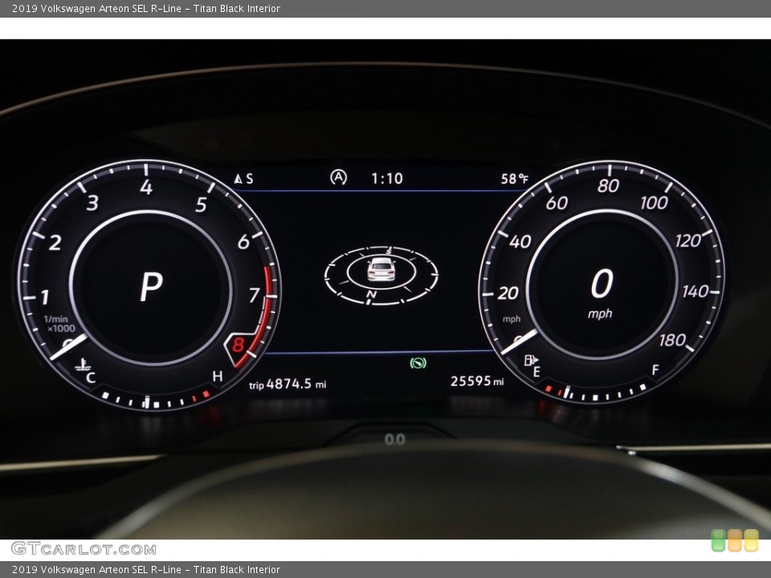Viewport: 771px width, 578px height.
Task: Click the 60 mark on the speedometer
Action: 557,203
